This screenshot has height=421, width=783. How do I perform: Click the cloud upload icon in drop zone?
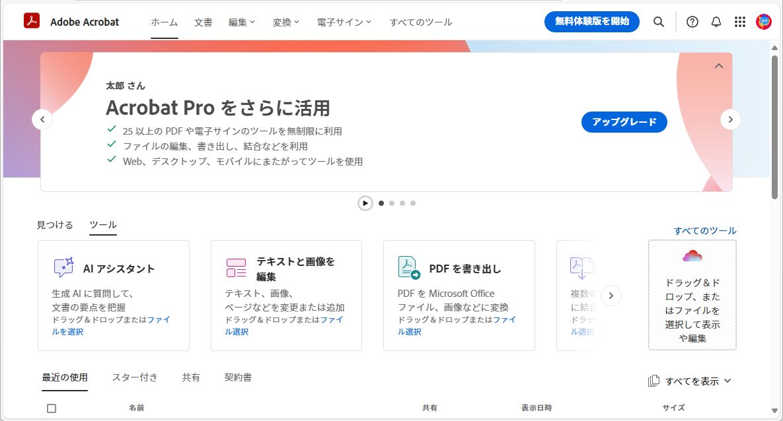tap(692, 257)
